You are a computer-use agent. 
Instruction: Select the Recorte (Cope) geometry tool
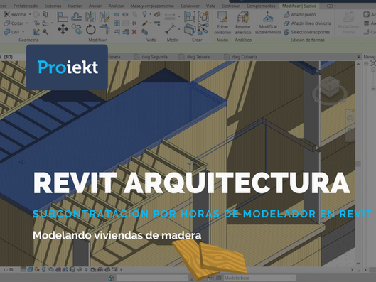(15, 15)
